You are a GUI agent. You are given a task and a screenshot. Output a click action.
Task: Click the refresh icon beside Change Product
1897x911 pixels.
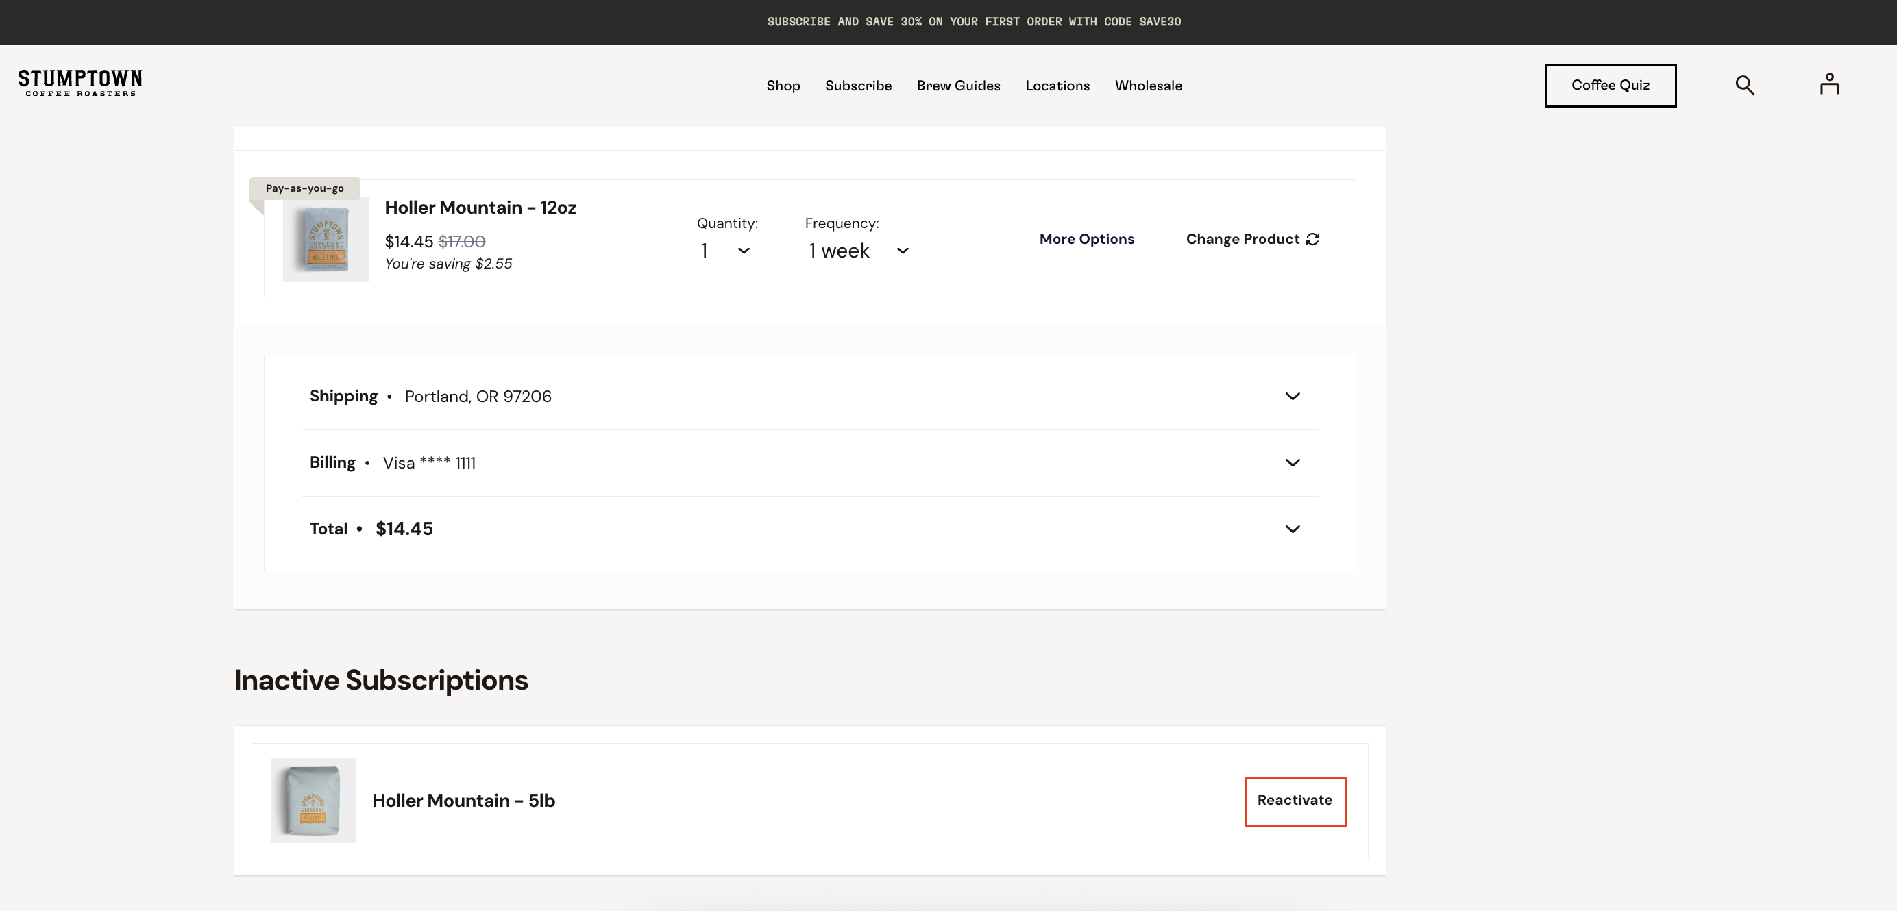click(x=1312, y=239)
